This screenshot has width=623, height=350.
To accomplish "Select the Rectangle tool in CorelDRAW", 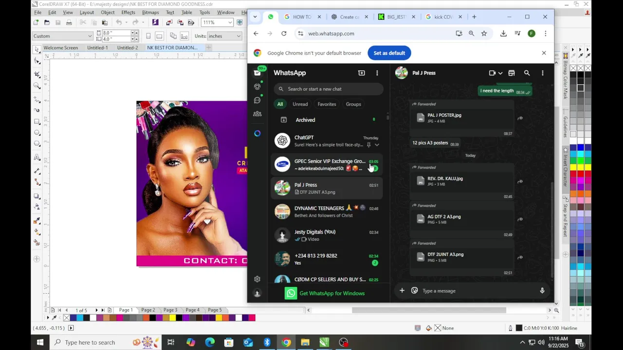I will tap(37, 122).
